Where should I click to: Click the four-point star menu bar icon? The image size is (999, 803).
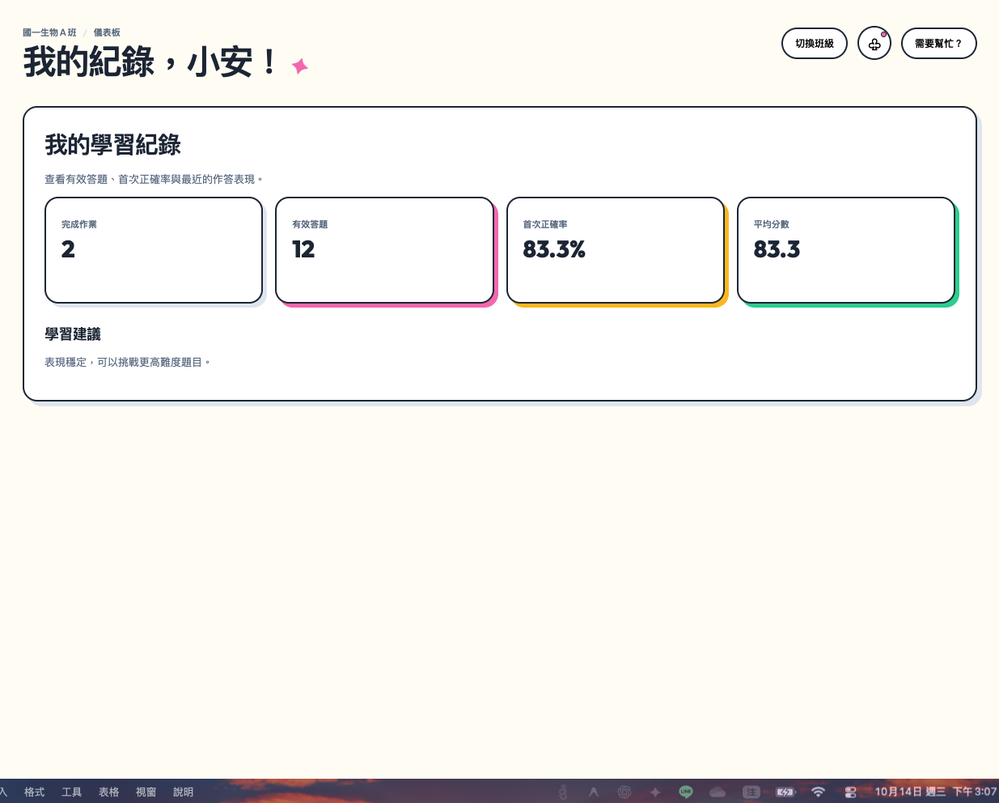point(655,792)
